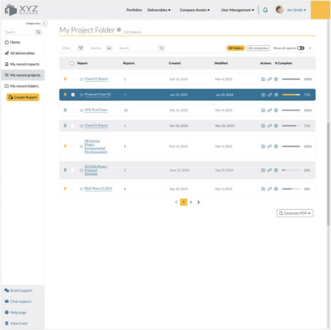Click the XYZ Modern logo
This screenshot has width=331, height=330.
click(x=21, y=10)
